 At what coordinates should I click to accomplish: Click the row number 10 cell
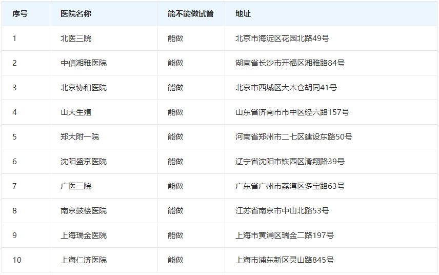(17, 260)
